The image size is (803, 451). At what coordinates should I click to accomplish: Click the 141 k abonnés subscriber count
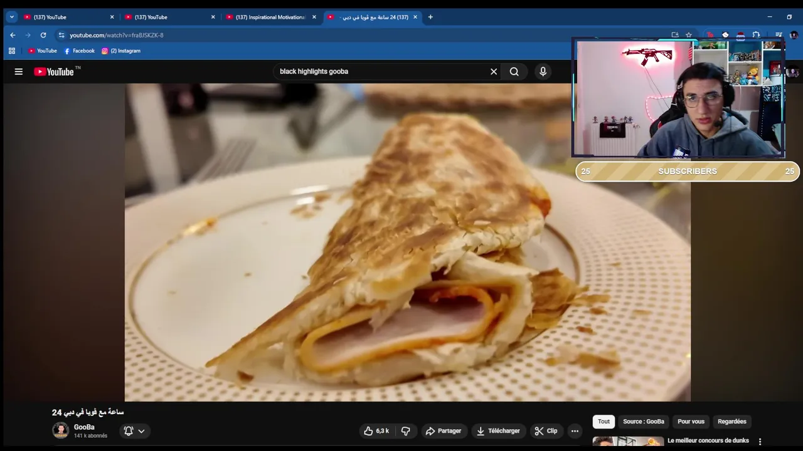[x=90, y=436]
